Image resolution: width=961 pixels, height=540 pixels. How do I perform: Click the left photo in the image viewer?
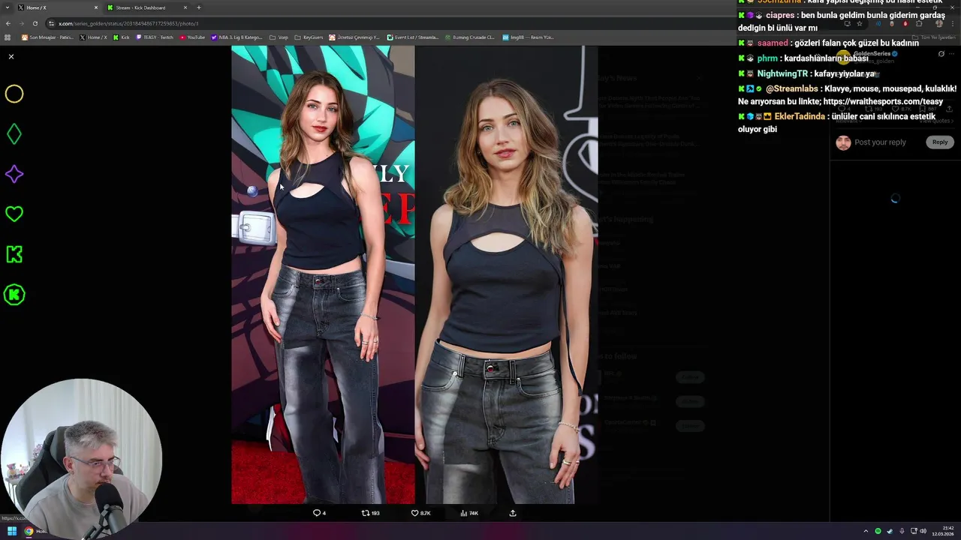[x=323, y=274]
